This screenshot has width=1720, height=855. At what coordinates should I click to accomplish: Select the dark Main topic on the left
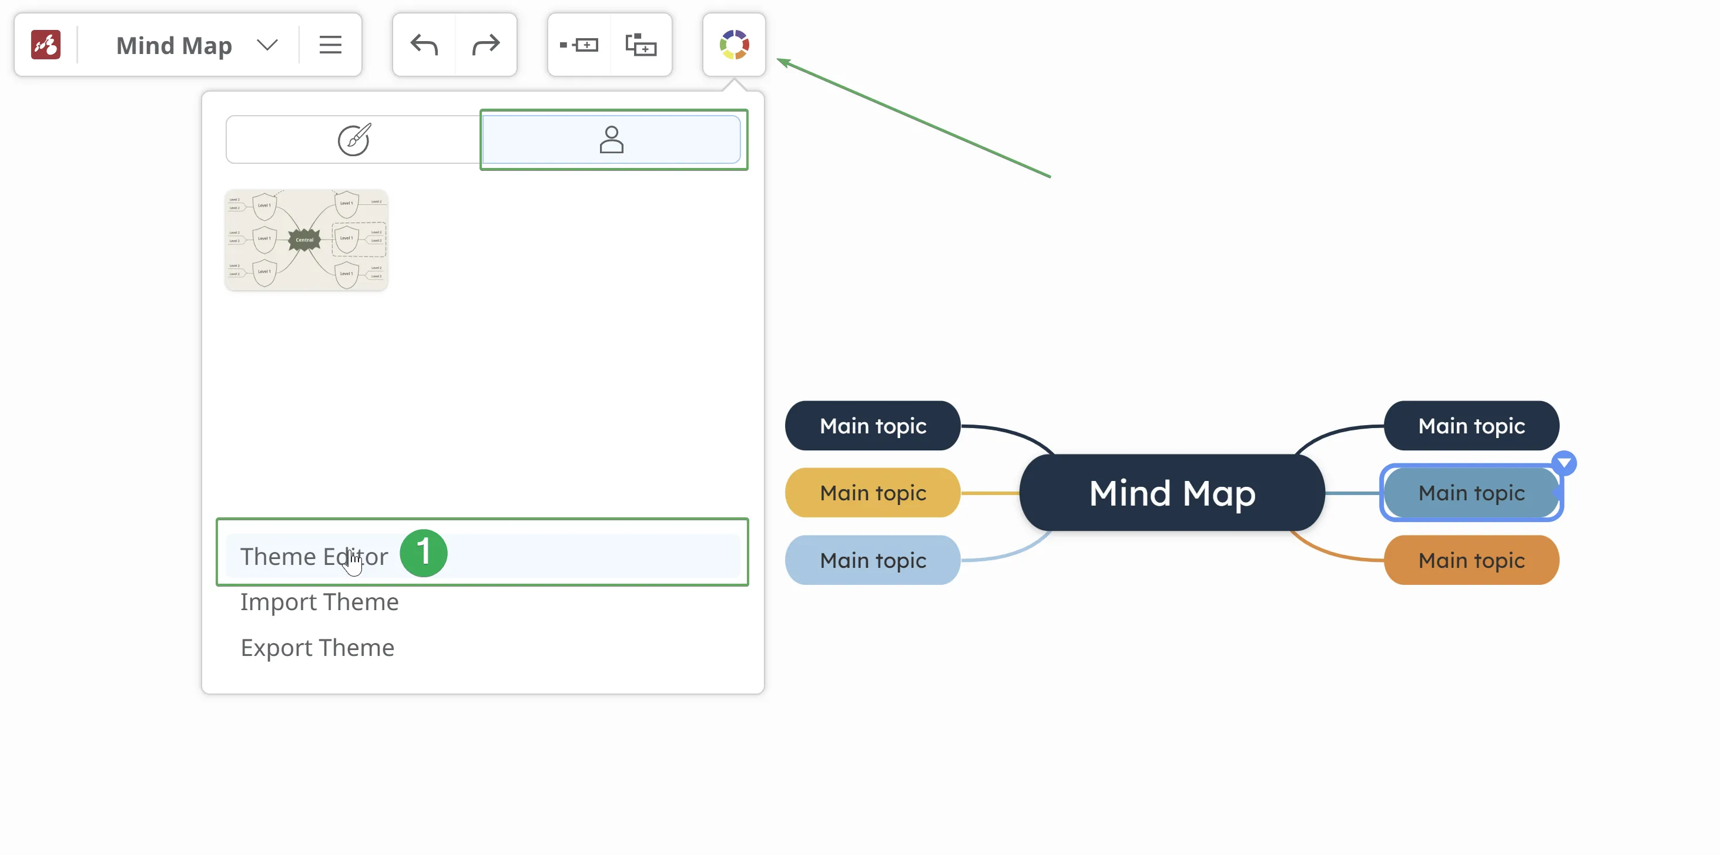point(873,426)
